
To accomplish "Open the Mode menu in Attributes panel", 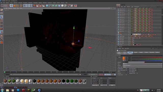I will (120, 48).
